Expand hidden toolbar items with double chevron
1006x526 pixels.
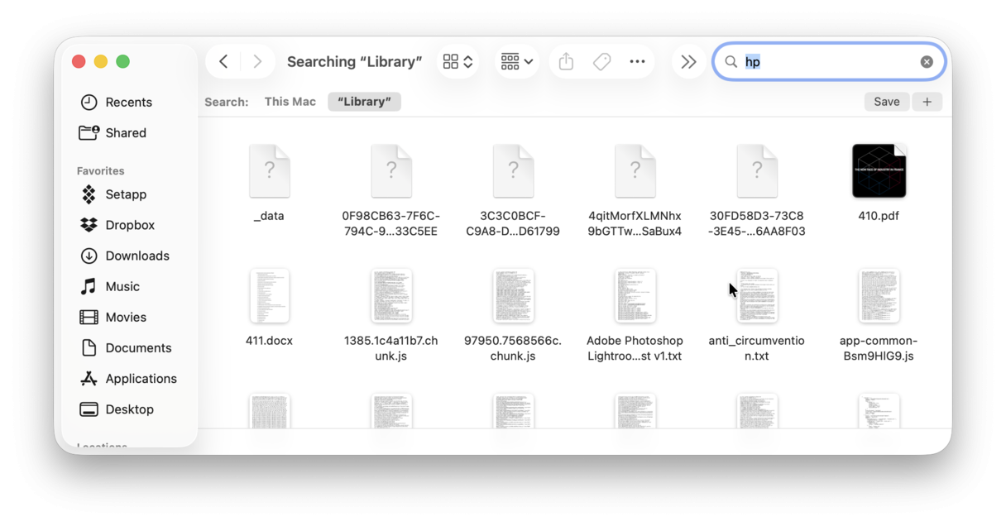point(689,61)
